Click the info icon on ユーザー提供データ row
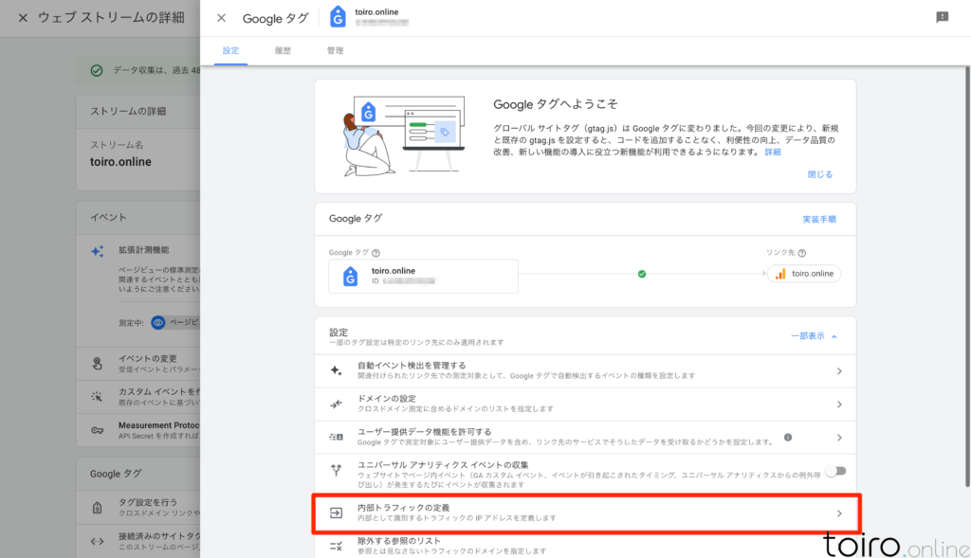 788,437
